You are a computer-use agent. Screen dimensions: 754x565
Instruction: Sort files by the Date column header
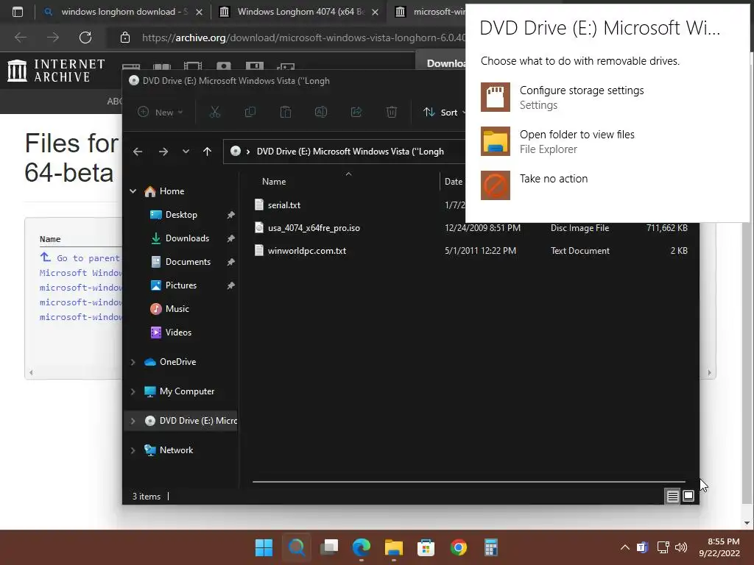[454, 182]
